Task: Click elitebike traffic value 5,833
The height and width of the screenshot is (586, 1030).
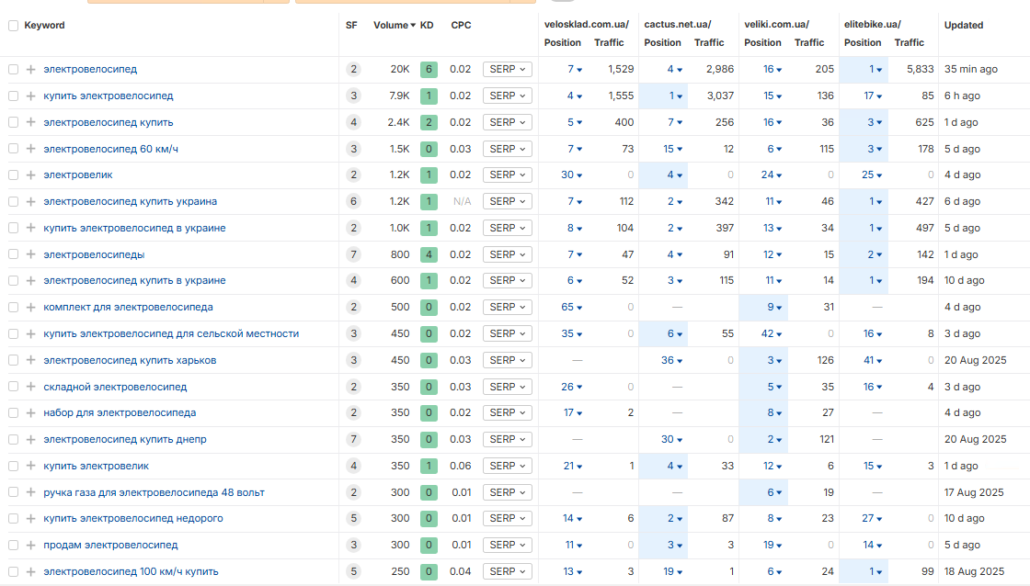Action: point(920,69)
